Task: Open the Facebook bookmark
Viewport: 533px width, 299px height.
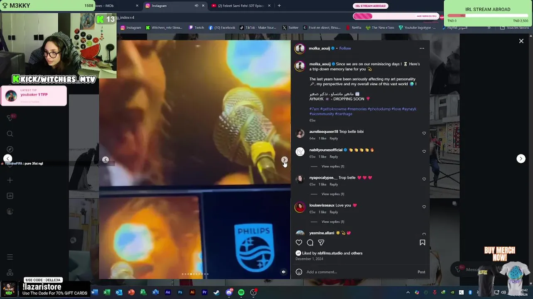Action: 222,28
